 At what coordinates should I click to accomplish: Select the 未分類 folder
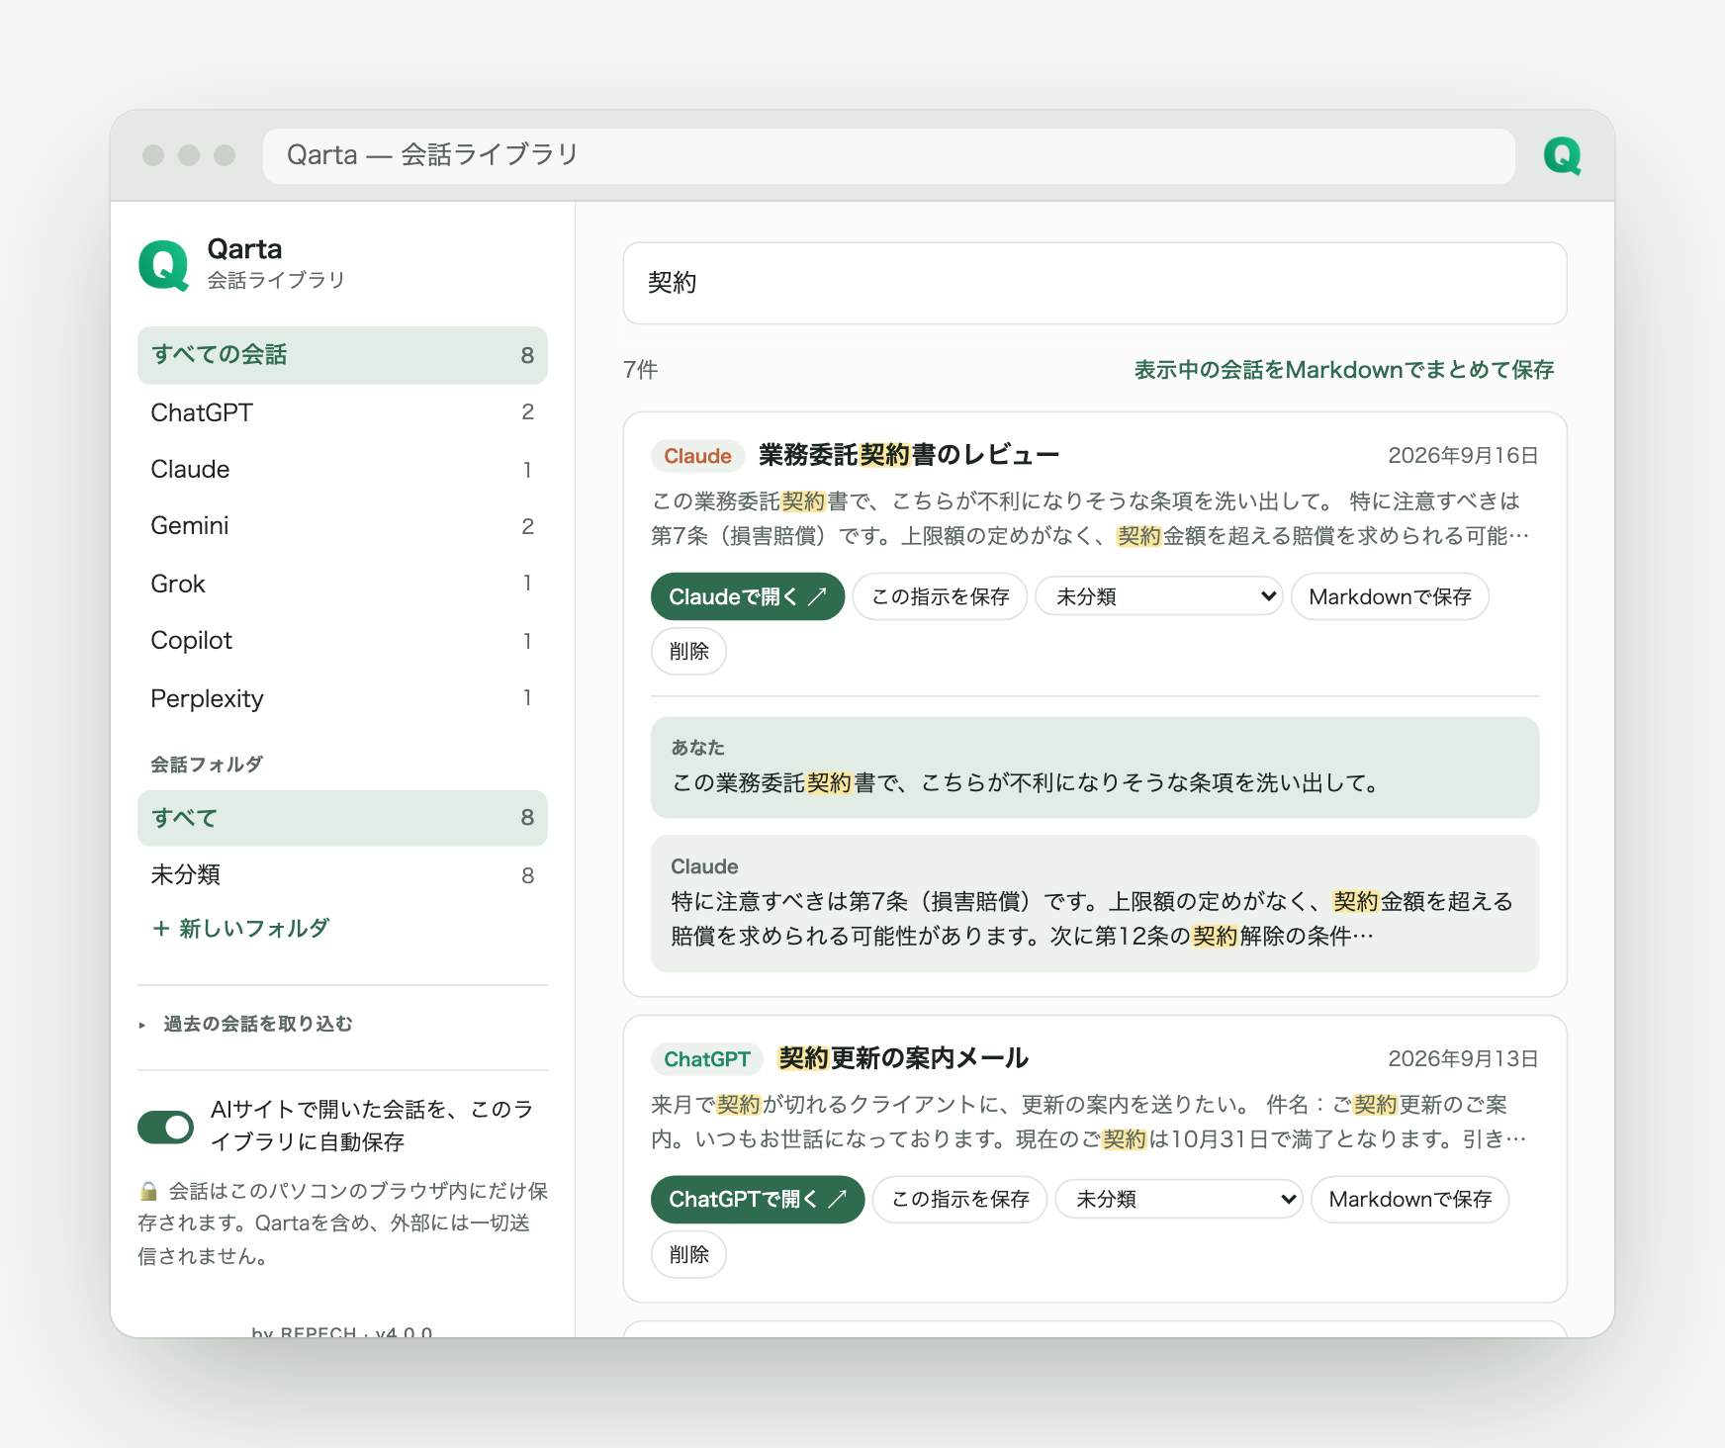click(342, 875)
